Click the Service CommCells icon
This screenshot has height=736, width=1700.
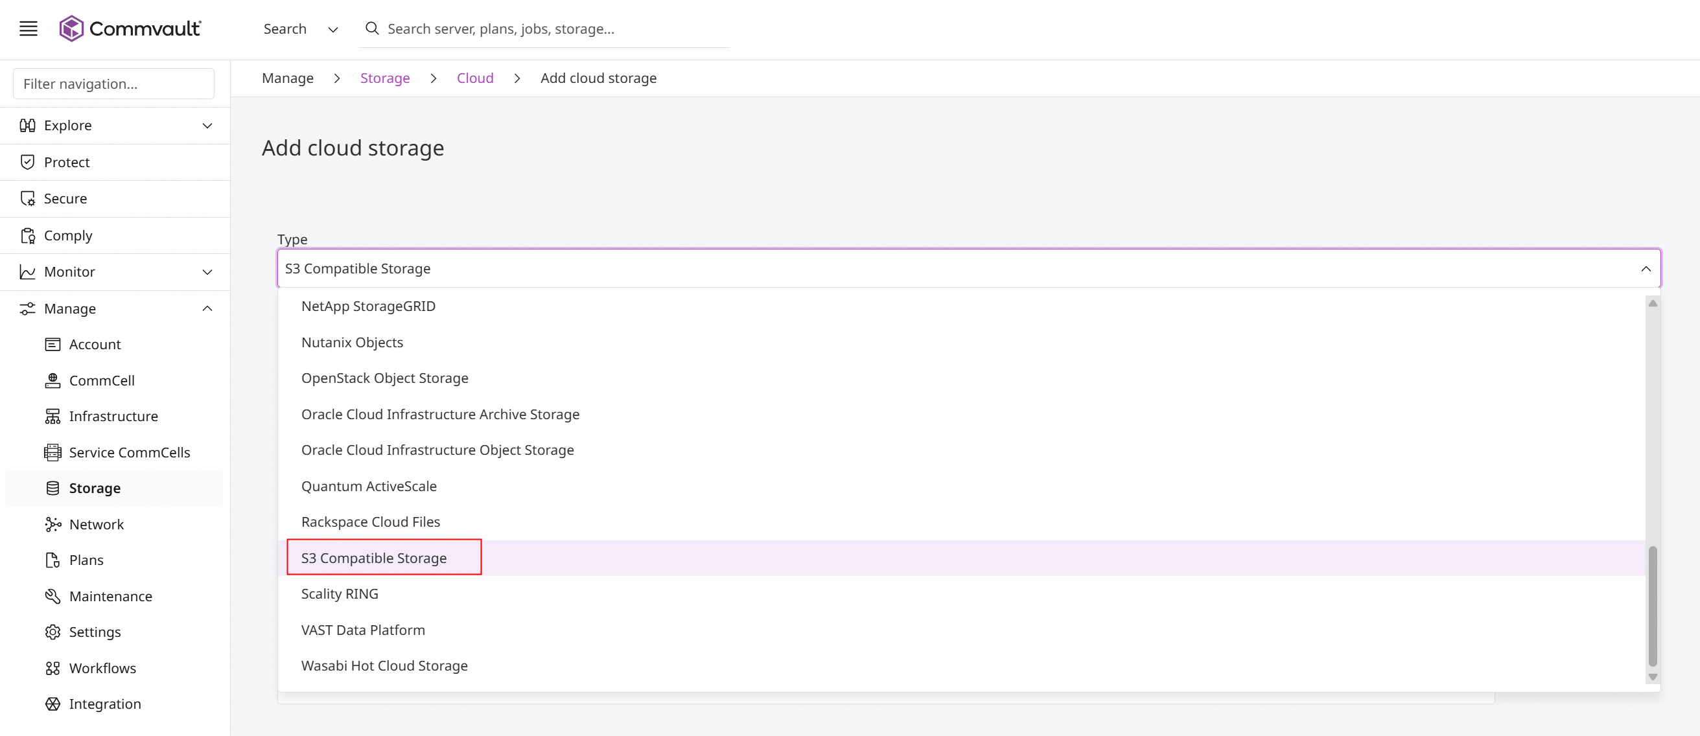52,452
